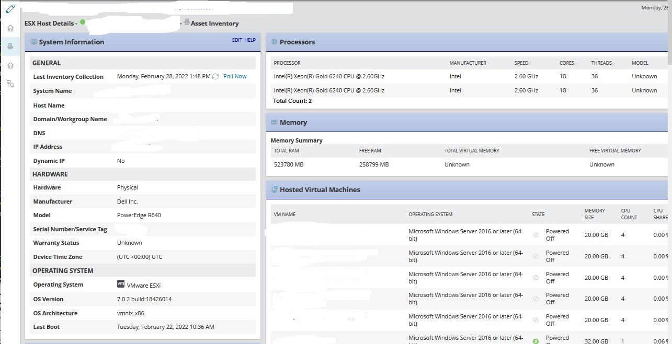Click the 7.0.2 build:18426014 version value

[x=144, y=299]
